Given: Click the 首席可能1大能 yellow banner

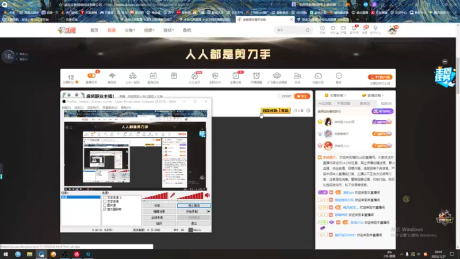Looking at the screenshot, I should [275, 111].
